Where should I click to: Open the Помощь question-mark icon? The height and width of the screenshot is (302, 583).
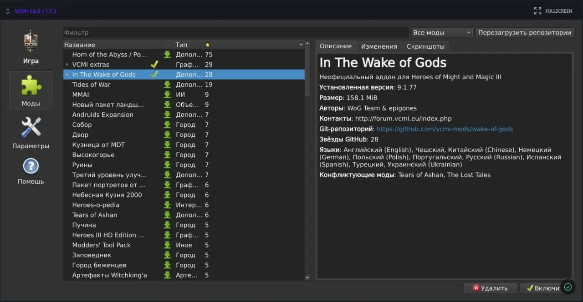(31, 171)
